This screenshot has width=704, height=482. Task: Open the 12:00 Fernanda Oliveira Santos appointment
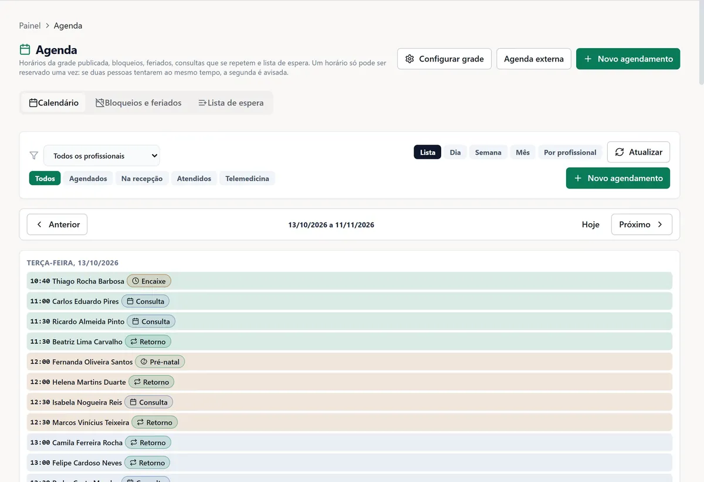coord(350,362)
